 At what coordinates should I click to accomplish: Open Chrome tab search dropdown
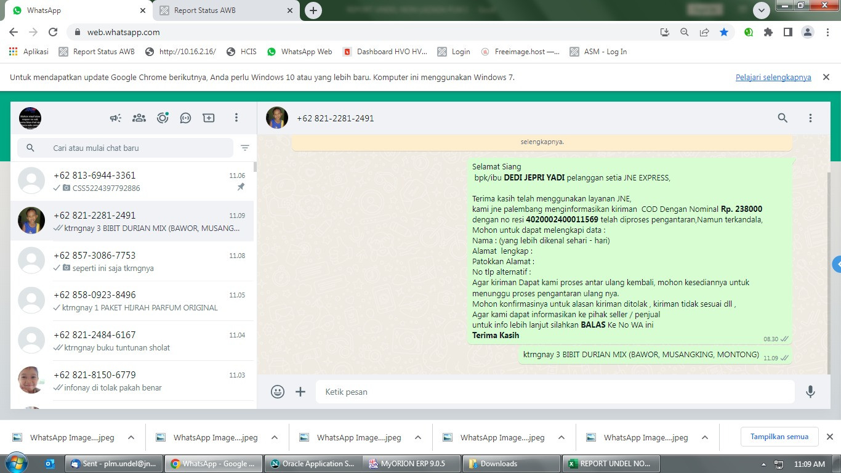762,10
